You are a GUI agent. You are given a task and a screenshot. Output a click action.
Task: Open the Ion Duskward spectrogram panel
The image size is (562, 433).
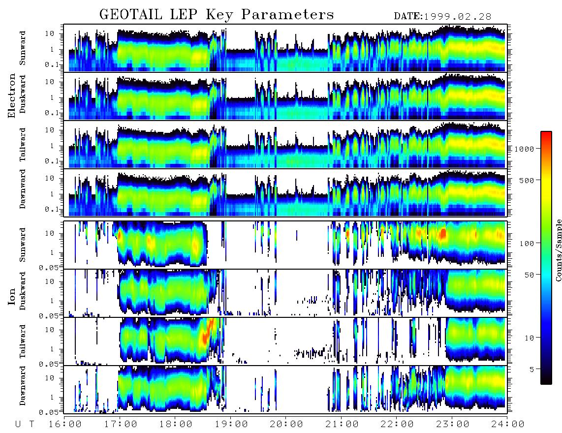click(x=285, y=293)
